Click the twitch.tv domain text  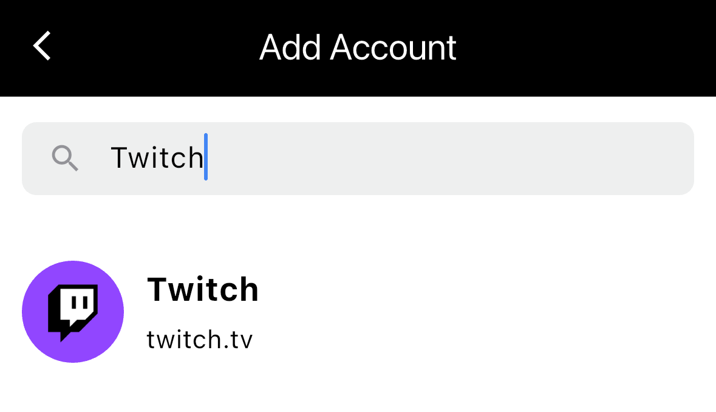tap(199, 340)
